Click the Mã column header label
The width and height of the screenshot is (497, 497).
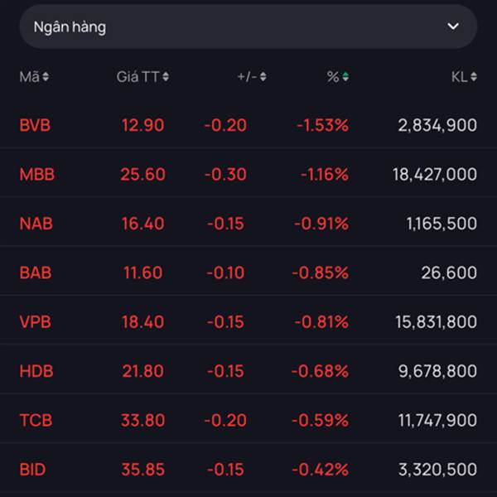(30, 77)
